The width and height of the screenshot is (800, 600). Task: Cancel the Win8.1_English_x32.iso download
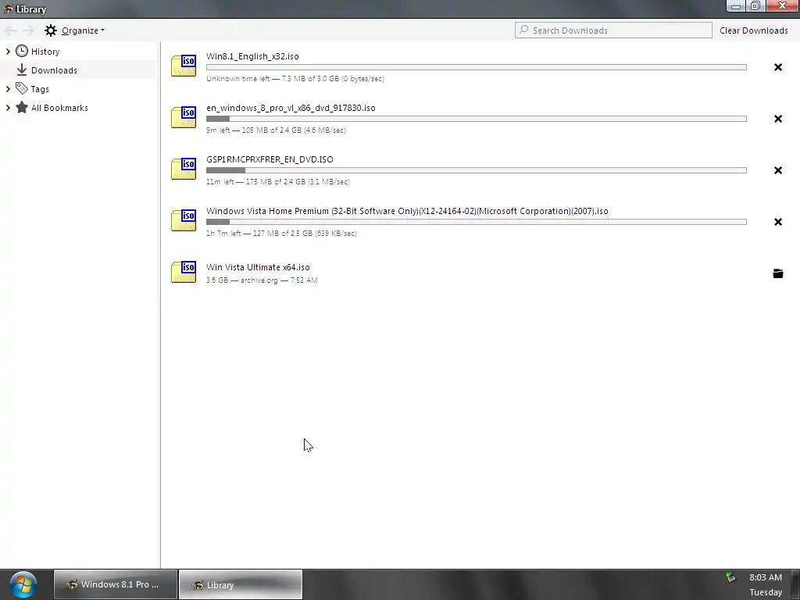click(777, 67)
